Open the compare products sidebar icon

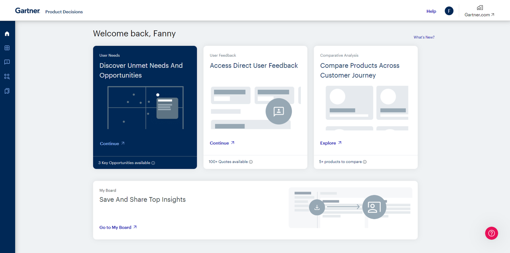[x=7, y=77]
